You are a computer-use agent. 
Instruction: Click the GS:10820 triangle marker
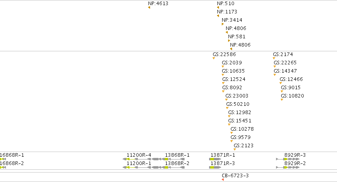point(282,99)
